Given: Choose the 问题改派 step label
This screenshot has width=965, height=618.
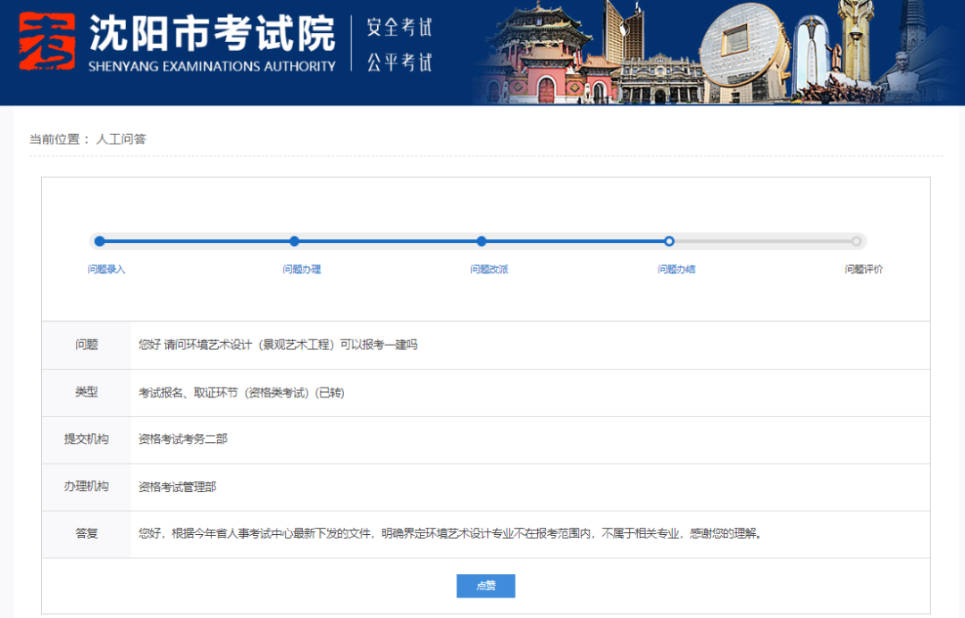Looking at the screenshot, I should pos(489,269).
